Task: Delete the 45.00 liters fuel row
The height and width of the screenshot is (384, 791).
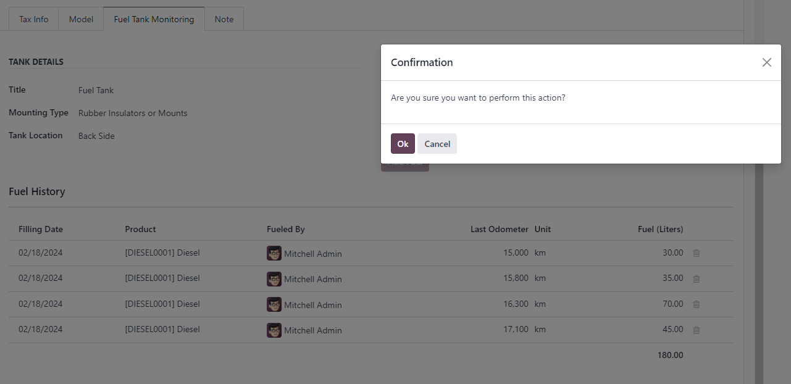Action: tap(697, 330)
